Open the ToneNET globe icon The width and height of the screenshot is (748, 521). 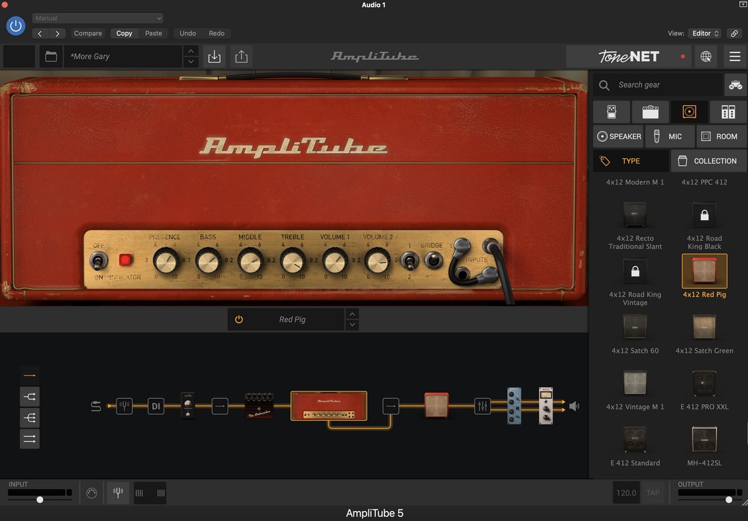pyautogui.click(x=706, y=57)
